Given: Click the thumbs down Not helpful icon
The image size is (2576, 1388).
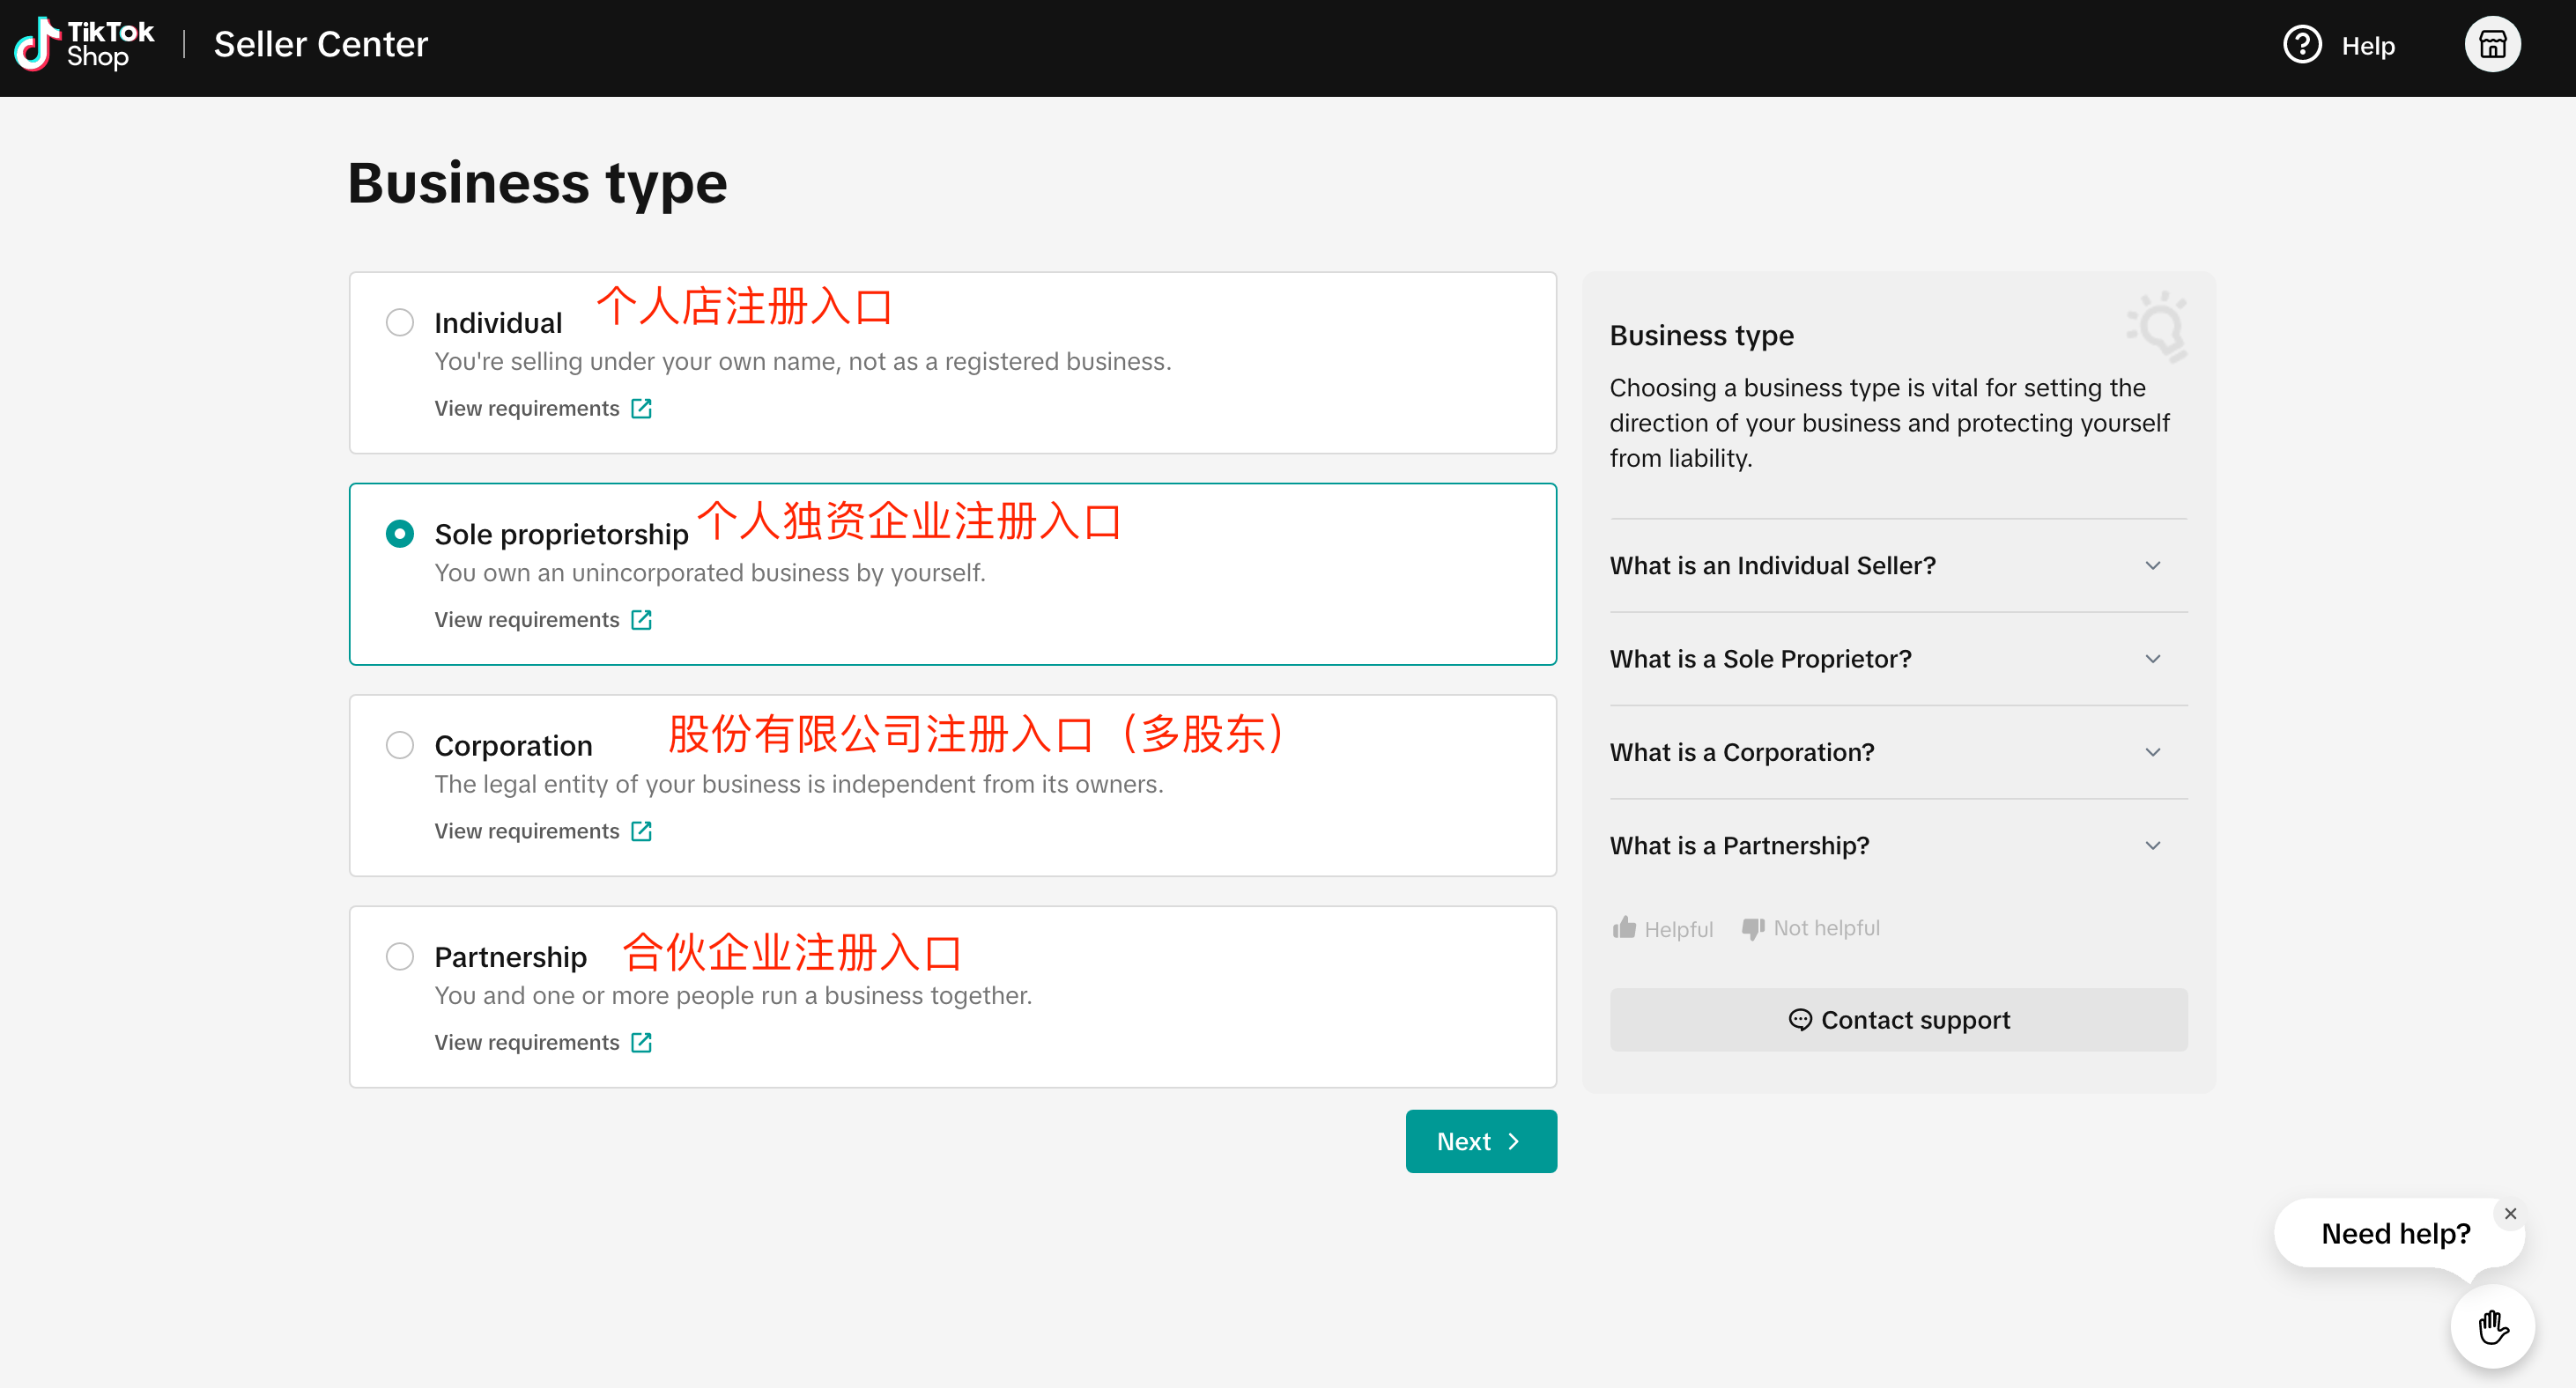Looking at the screenshot, I should (x=1752, y=928).
